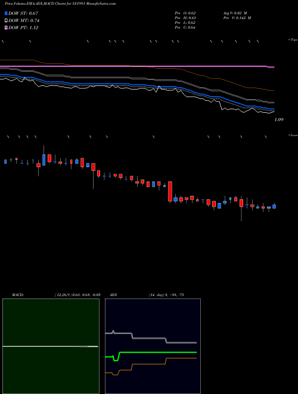Select the 'DOW MT: 0.74' legend text
Image resolution: width=298 pixels, height=394 pixels.
(24, 21)
